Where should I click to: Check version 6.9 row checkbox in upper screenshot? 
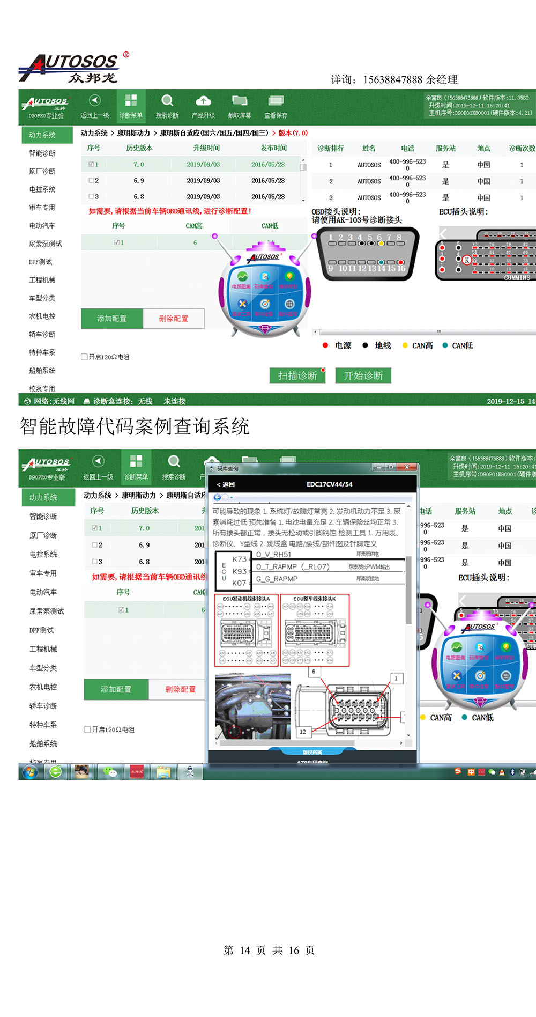click(x=92, y=181)
